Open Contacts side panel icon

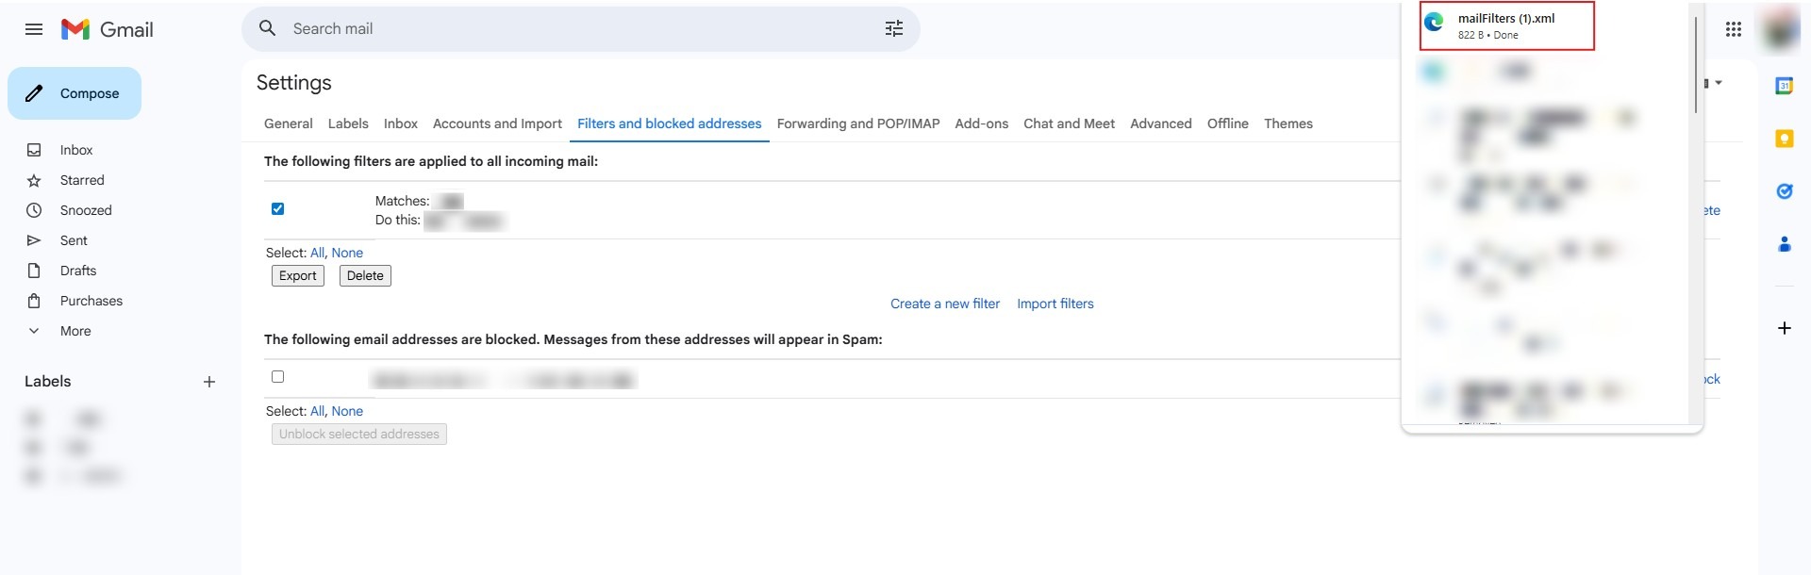(1784, 244)
